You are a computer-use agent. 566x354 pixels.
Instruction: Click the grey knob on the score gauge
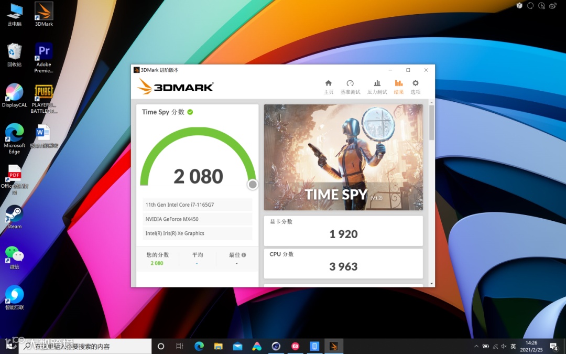(253, 185)
